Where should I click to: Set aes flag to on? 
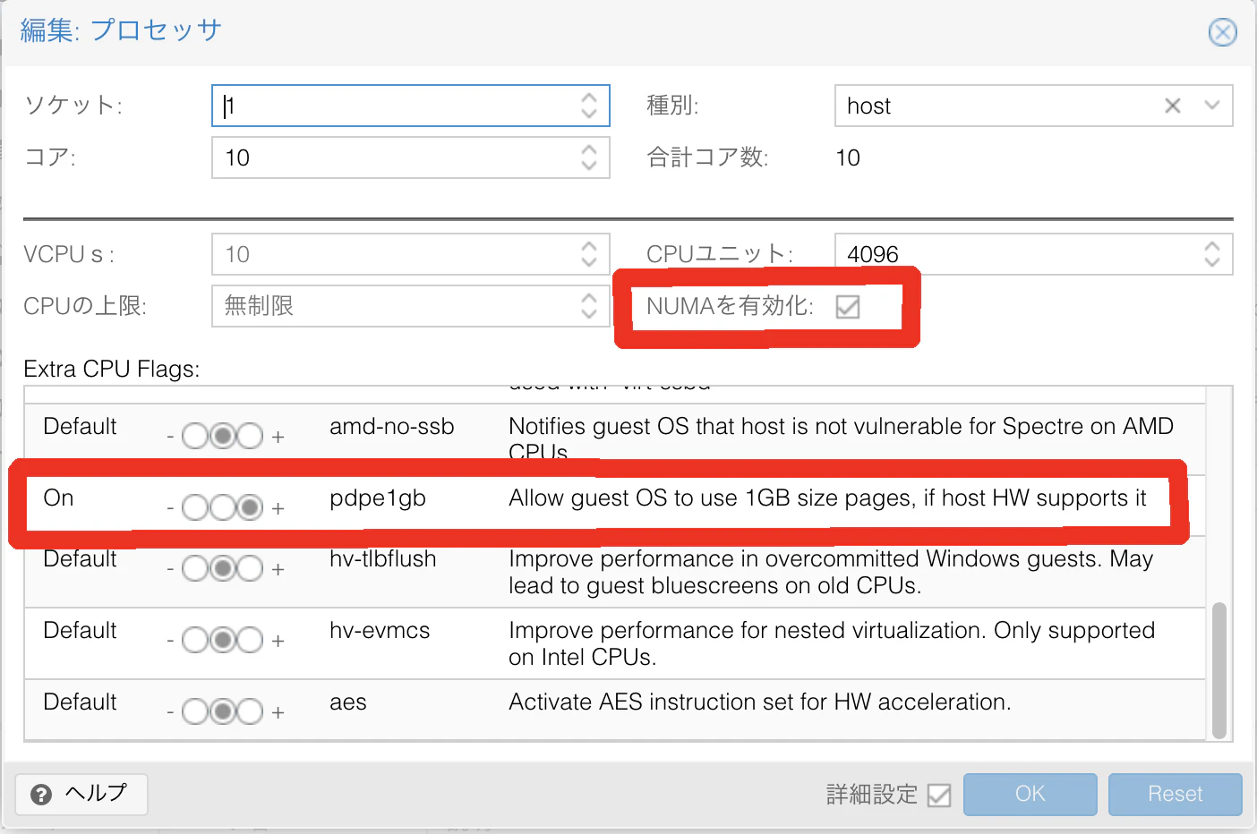[250, 711]
